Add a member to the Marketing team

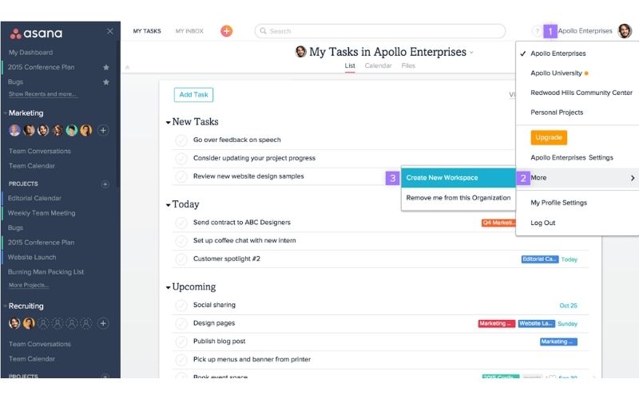coord(103,130)
